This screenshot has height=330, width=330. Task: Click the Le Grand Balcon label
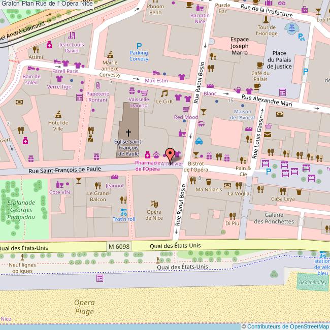pyautogui.click(x=98, y=196)
